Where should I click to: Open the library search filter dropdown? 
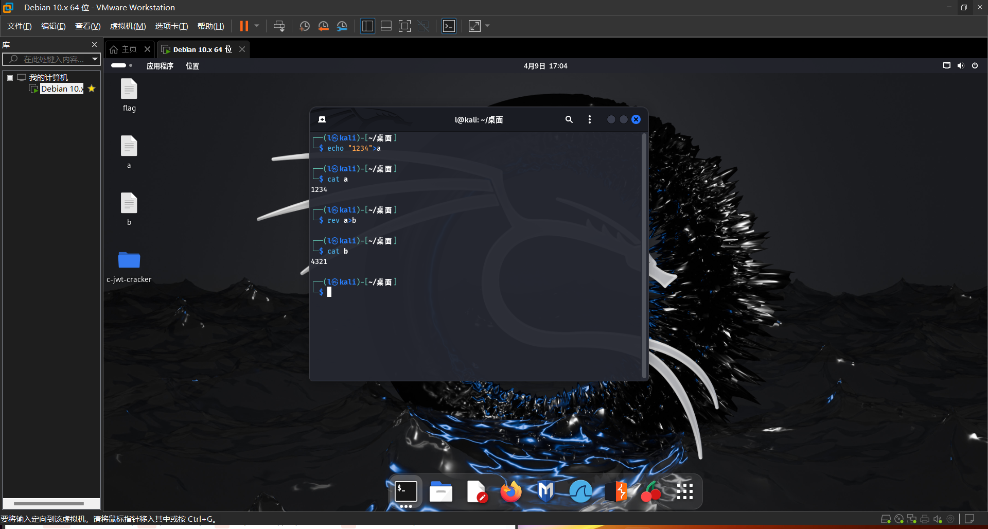pos(95,59)
